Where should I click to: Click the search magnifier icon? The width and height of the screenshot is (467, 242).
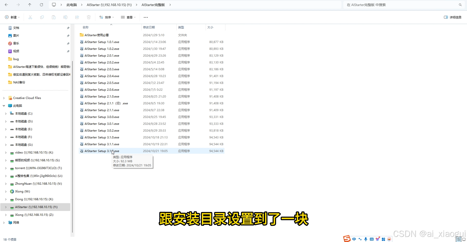click(x=460, y=5)
